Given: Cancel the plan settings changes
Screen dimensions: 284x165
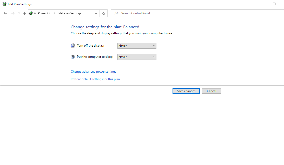Looking at the screenshot, I should coord(211,91).
